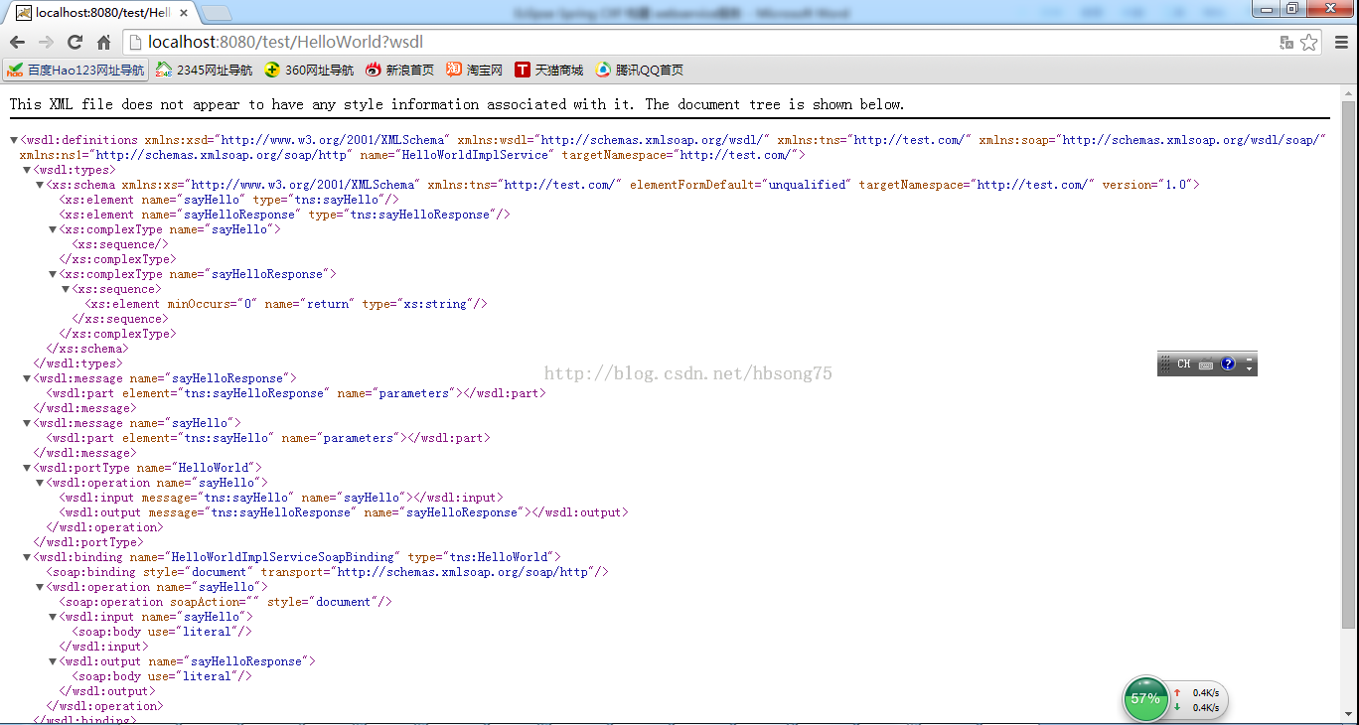Collapse the wsdl:definitions root node
Viewport: 1359px width, 725px height.
click(14, 140)
